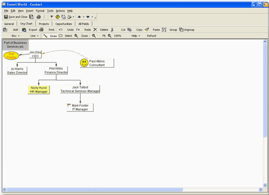Open the Line dropdown
The height and width of the screenshot is (195, 269).
(x=34, y=36)
